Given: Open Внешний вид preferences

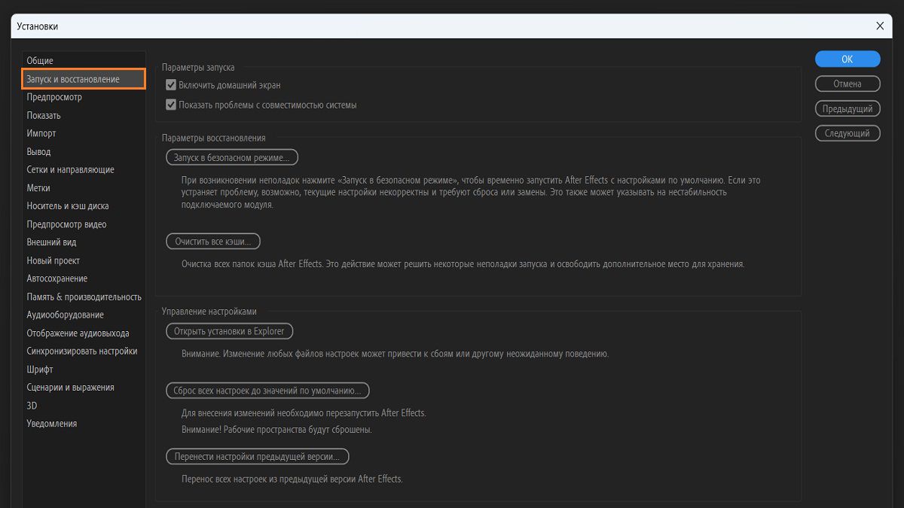Looking at the screenshot, I should coord(51,242).
